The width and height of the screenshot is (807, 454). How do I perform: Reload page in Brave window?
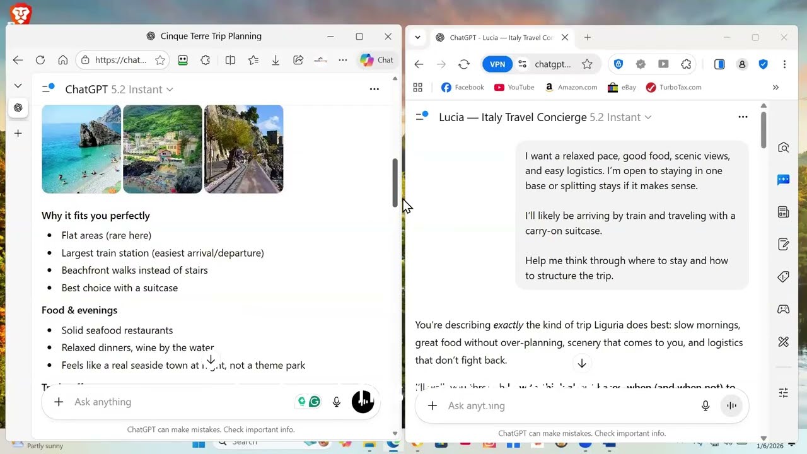pos(464,64)
